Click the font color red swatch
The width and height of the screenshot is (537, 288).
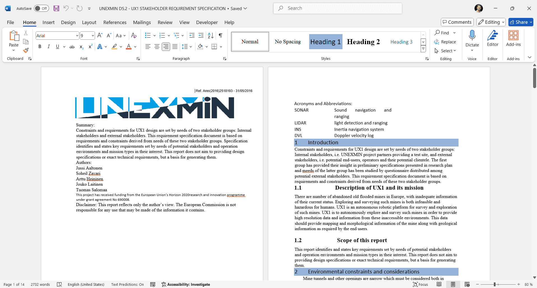click(x=129, y=47)
